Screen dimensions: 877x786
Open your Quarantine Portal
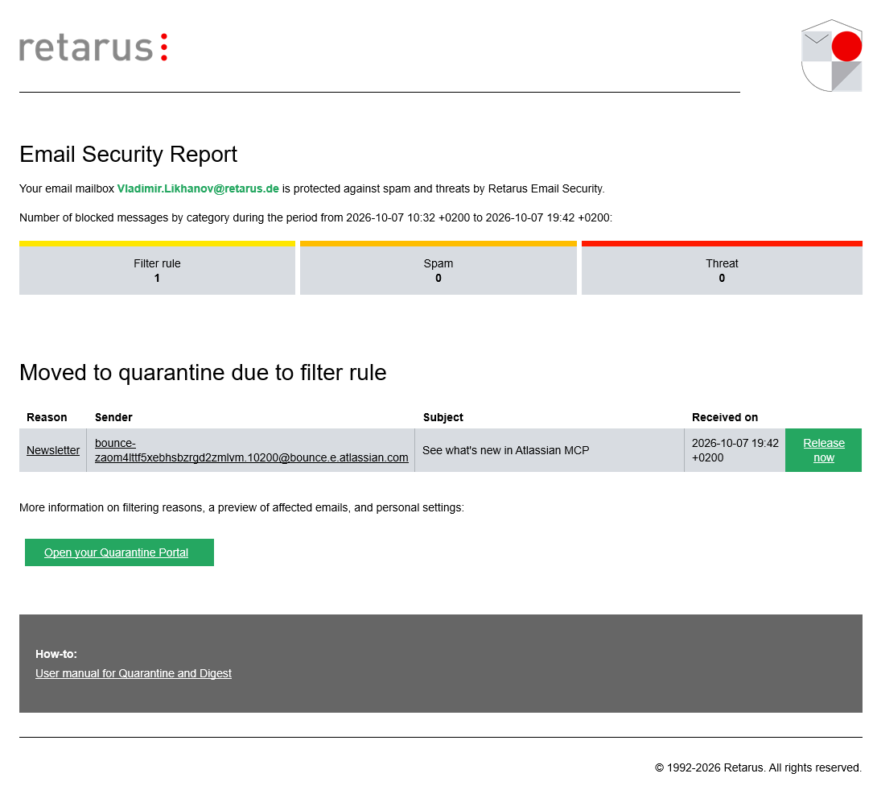(x=119, y=552)
